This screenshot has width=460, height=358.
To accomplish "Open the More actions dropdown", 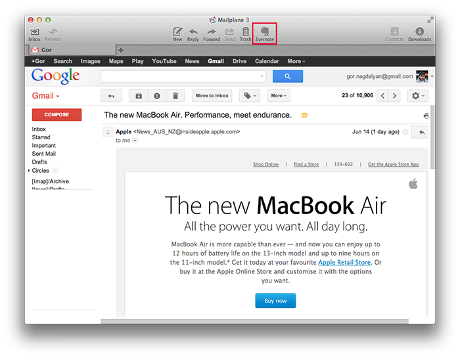I will point(279,96).
